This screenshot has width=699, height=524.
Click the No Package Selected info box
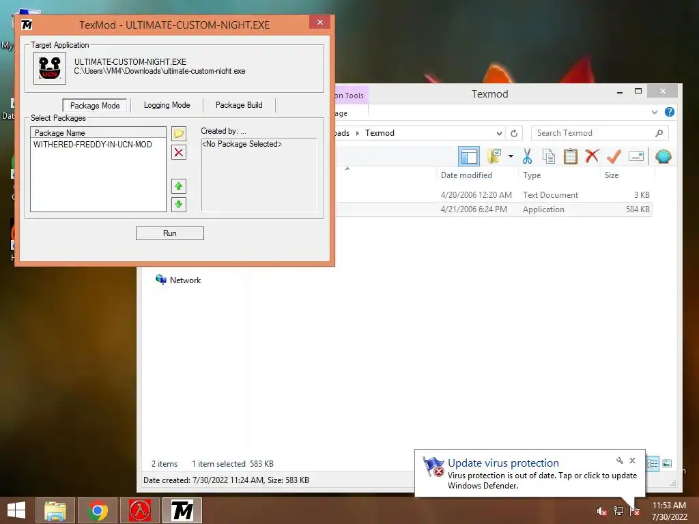click(259, 175)
